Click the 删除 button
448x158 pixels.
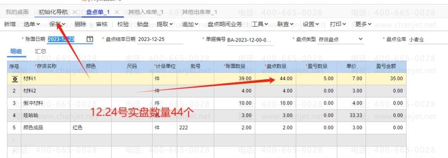(x=80, y=24)
